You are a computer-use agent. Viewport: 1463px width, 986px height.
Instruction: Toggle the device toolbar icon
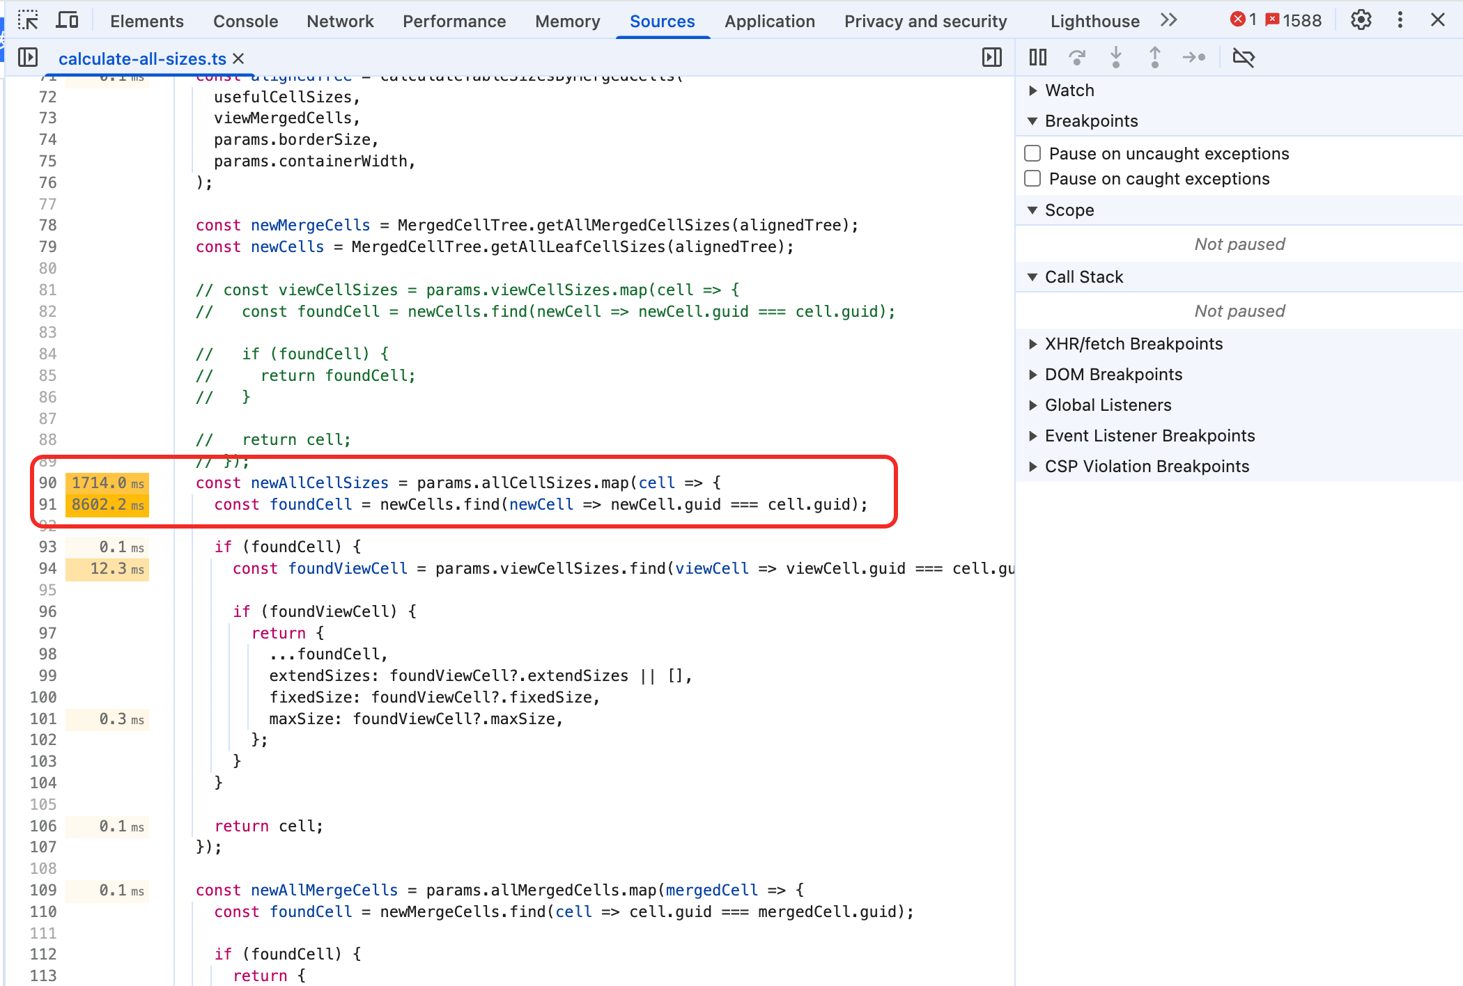67,20
